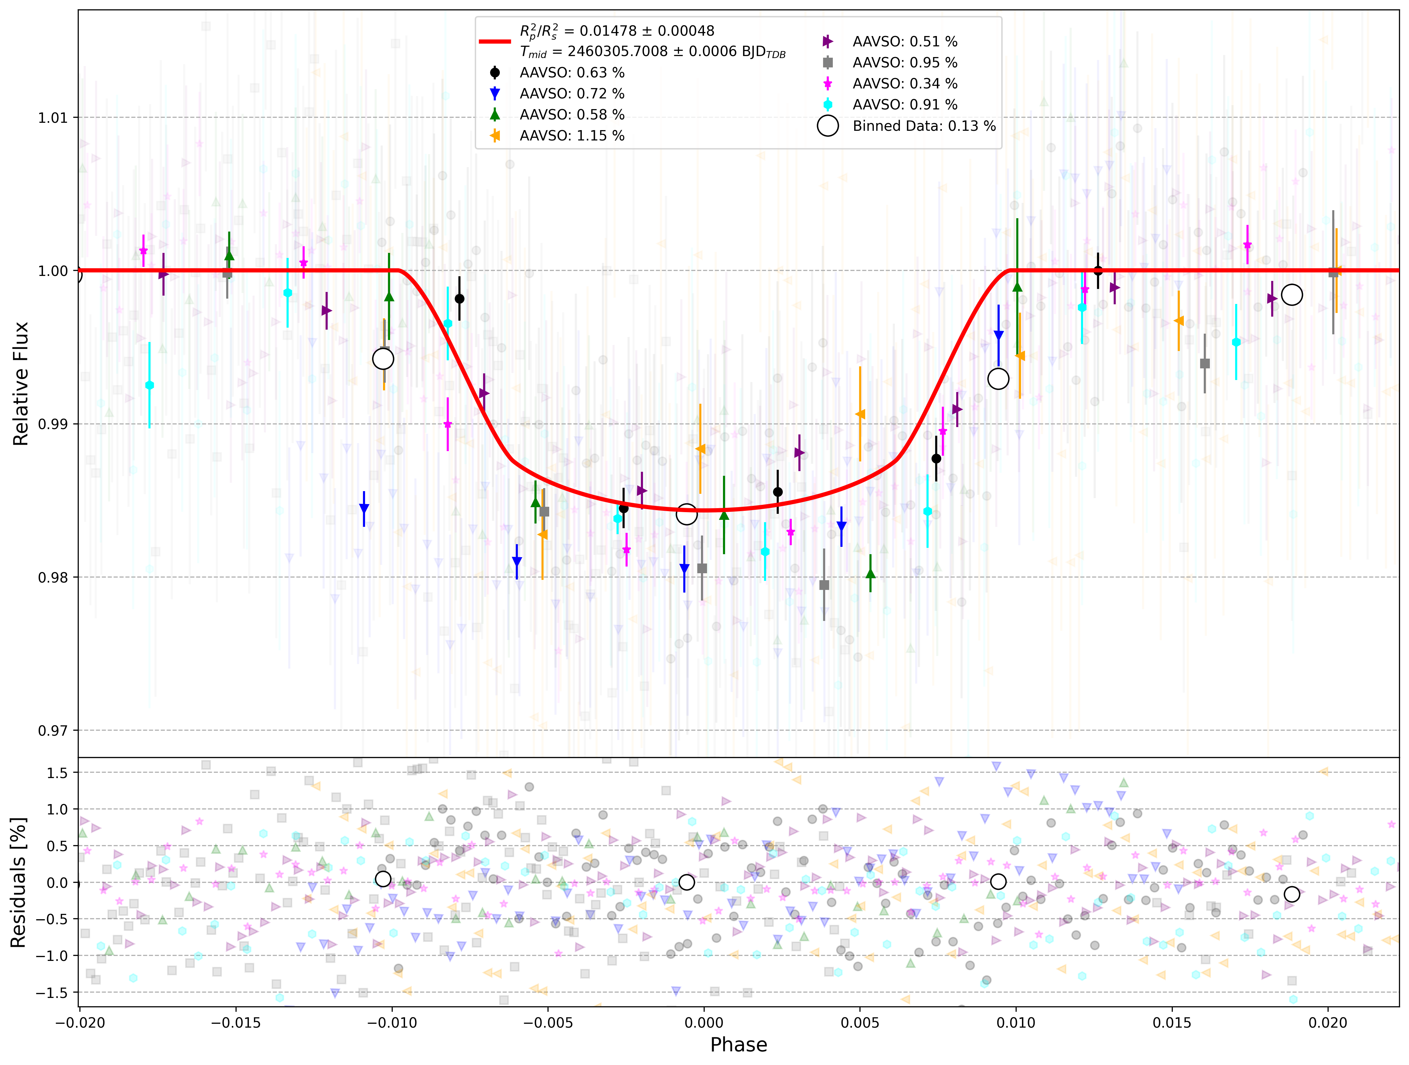The height and width of the screenshot is (1065, 1409).
Task: Select the flux-panel binned point near phase 0.019
Action: click(1292, 295)
